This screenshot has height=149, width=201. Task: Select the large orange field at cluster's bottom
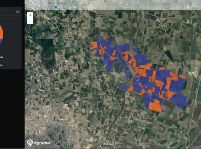pyautogui.click(x=155, y=106)
